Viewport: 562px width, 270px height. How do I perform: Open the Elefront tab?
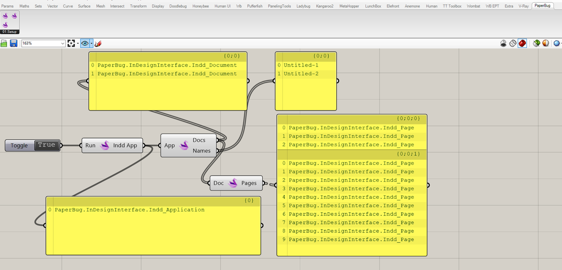(392, 6)
